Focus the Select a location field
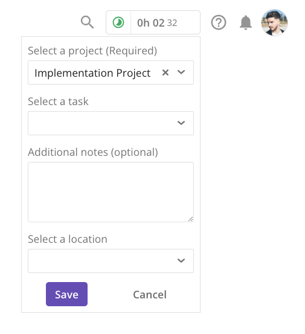Screen dimensions: 305x334 tap(111, 261)
